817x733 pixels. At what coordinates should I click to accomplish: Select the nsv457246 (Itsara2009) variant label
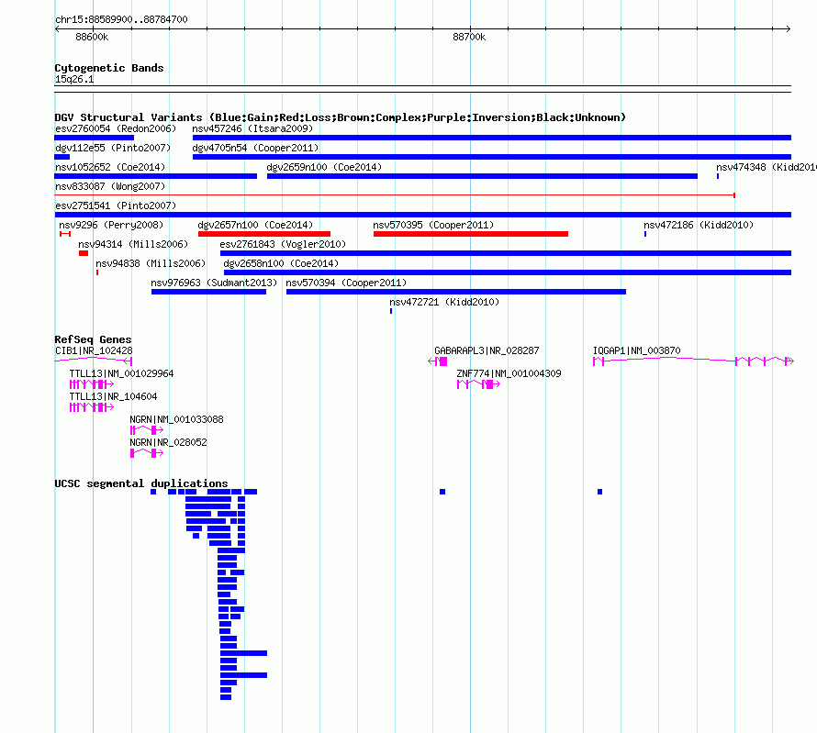(x=252, y=128)
